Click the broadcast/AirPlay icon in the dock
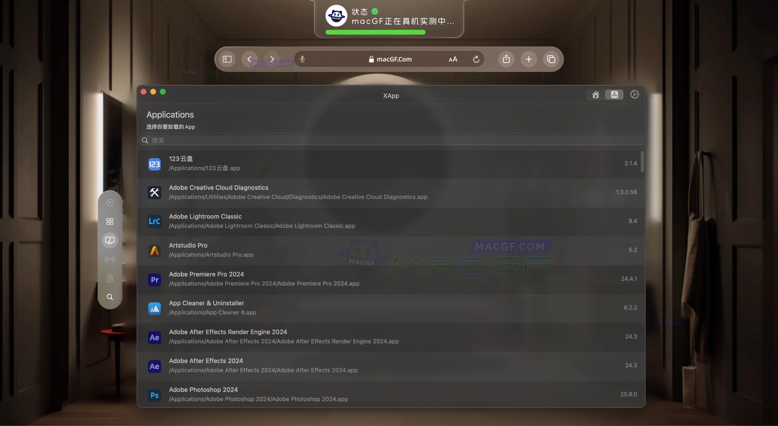The height and width of the screenshot is (426, 778). (110, 259)
